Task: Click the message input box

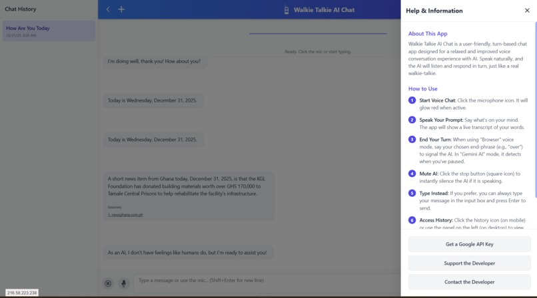Action: pyautogui.click(x=267, y=283)
